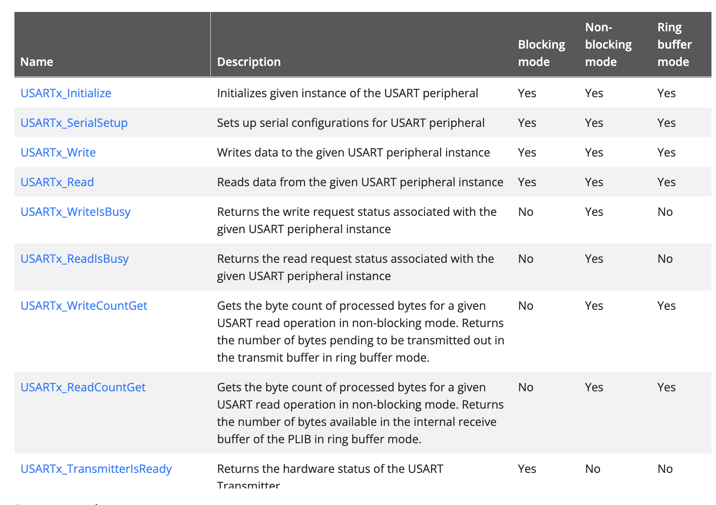Screen dimensions: 716x505
Task: Click the Description column header
Action: coord(249,62)
